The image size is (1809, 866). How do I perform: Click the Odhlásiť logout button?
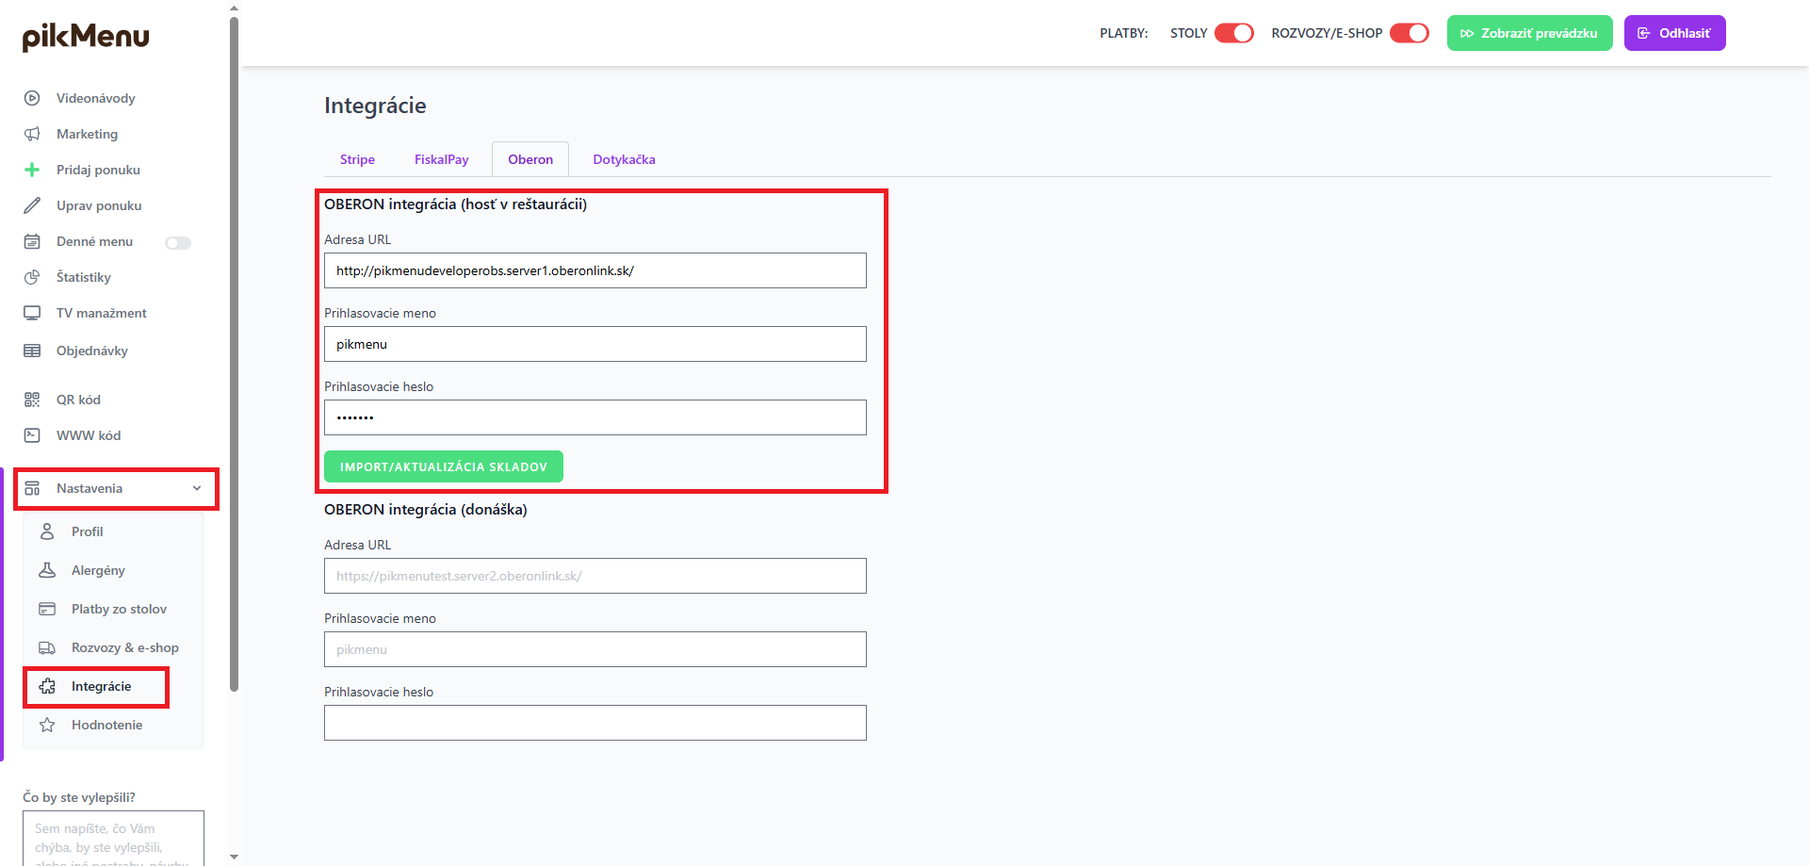click(x=1674, y=33)
